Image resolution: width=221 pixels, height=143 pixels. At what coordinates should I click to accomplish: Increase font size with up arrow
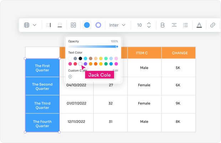(x=149, y=23)
